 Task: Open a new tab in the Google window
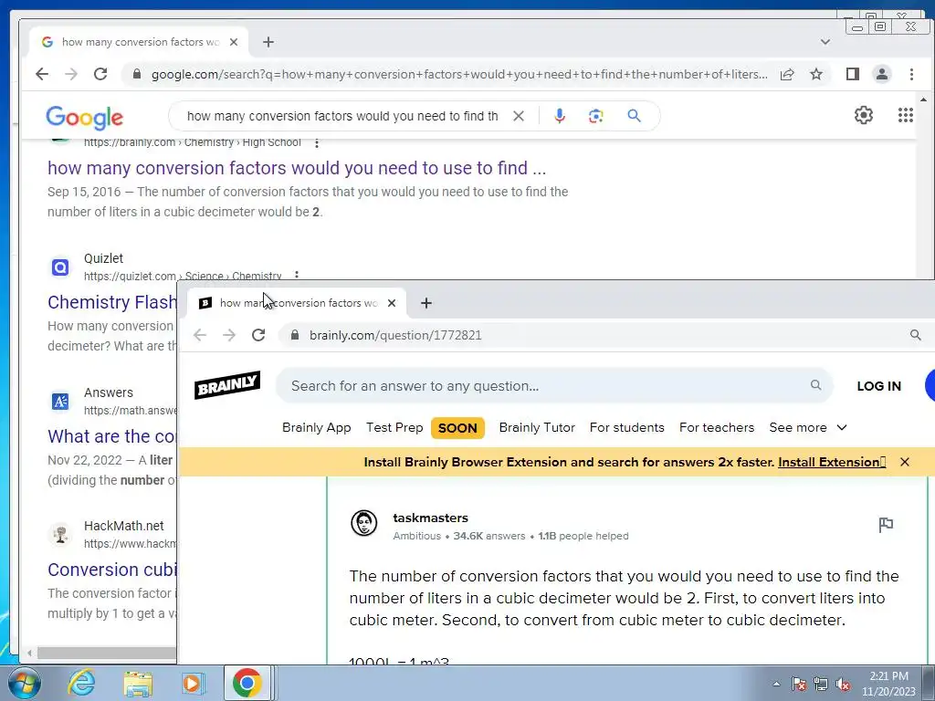(268, 42)
